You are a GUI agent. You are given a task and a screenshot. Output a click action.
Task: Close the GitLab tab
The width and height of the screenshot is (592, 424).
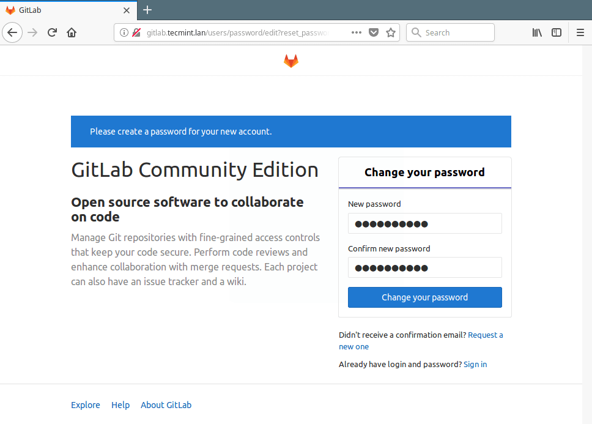pyautogui.click(x=127, y=10)
